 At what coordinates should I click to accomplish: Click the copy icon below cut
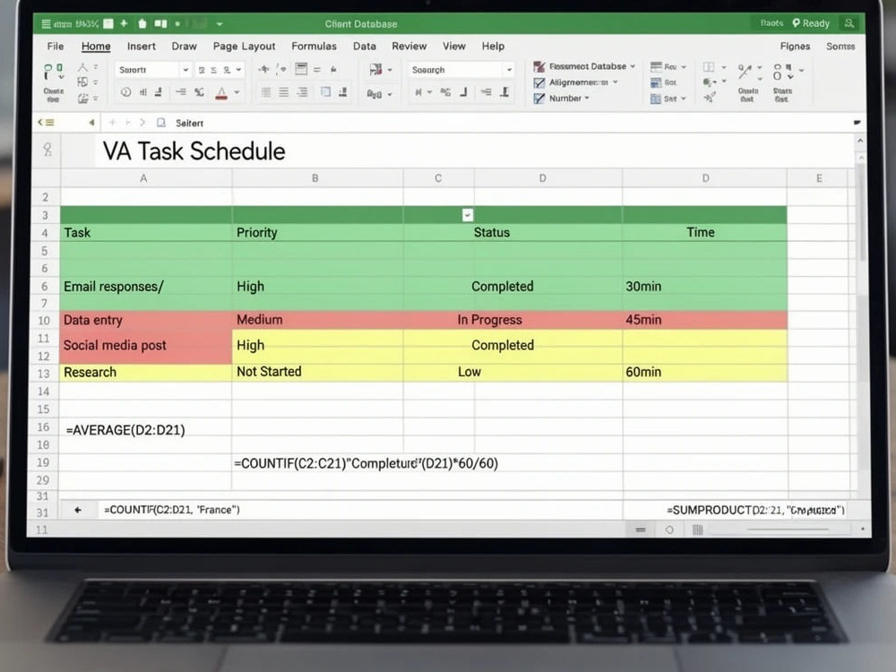(82, 82)
